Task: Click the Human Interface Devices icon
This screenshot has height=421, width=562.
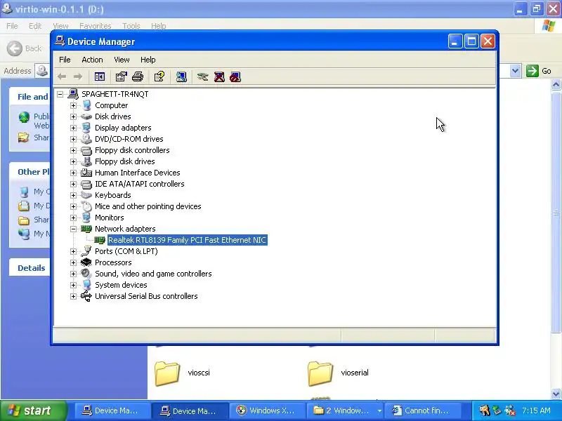Action: pyautogui.click(x=86, y=173)
